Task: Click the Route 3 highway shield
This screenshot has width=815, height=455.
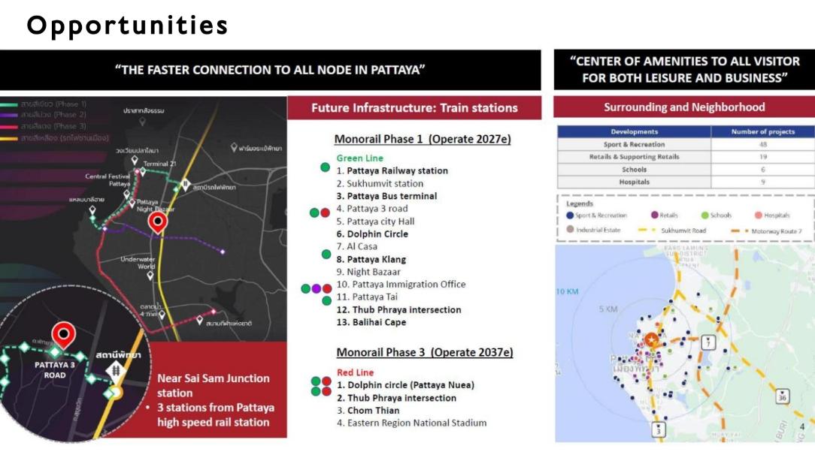Action: (x=659, y=430)
